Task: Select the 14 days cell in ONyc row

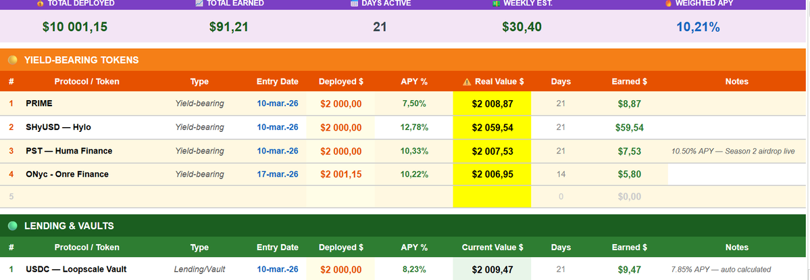Action: click(561, 174)
